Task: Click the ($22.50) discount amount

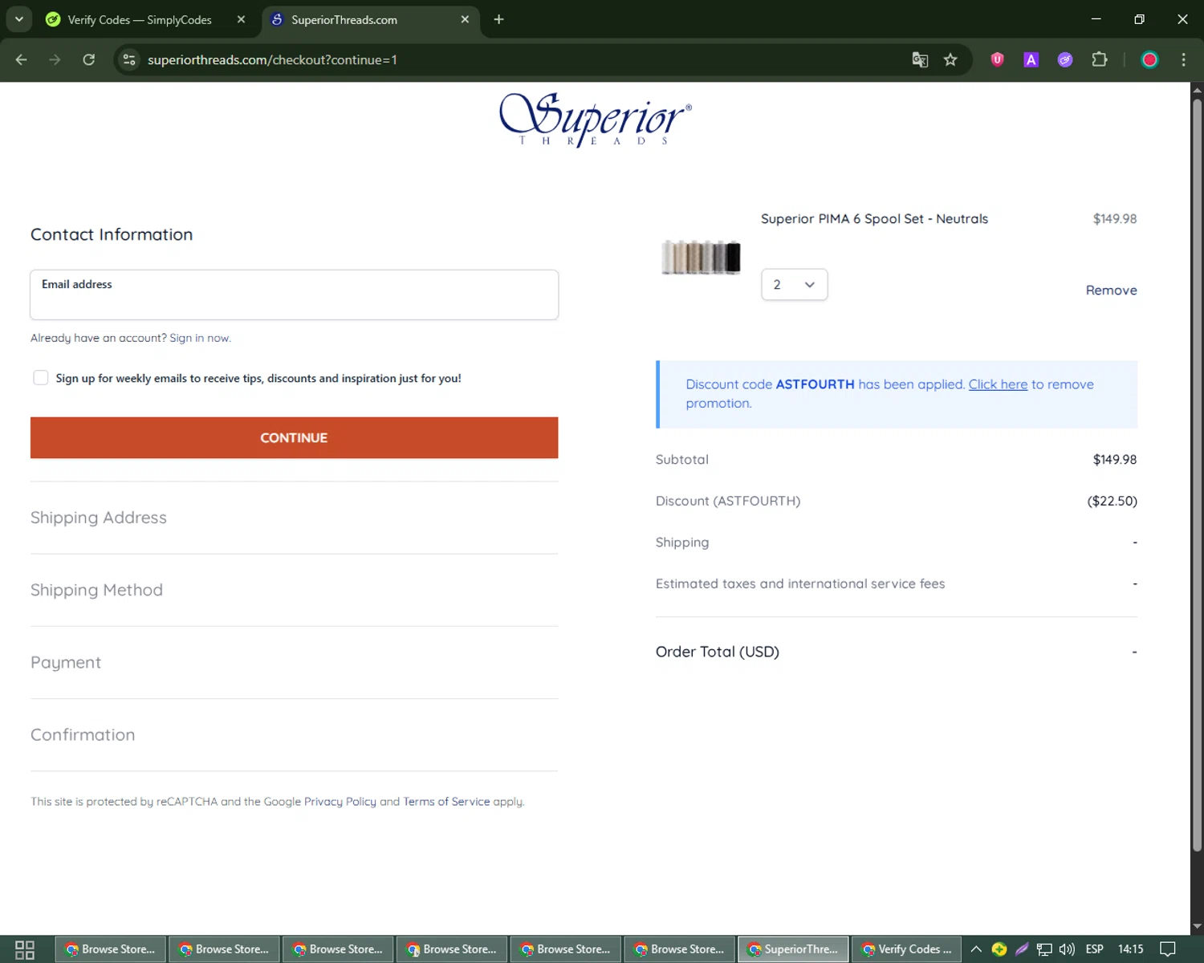Action: coord(1112,501)
